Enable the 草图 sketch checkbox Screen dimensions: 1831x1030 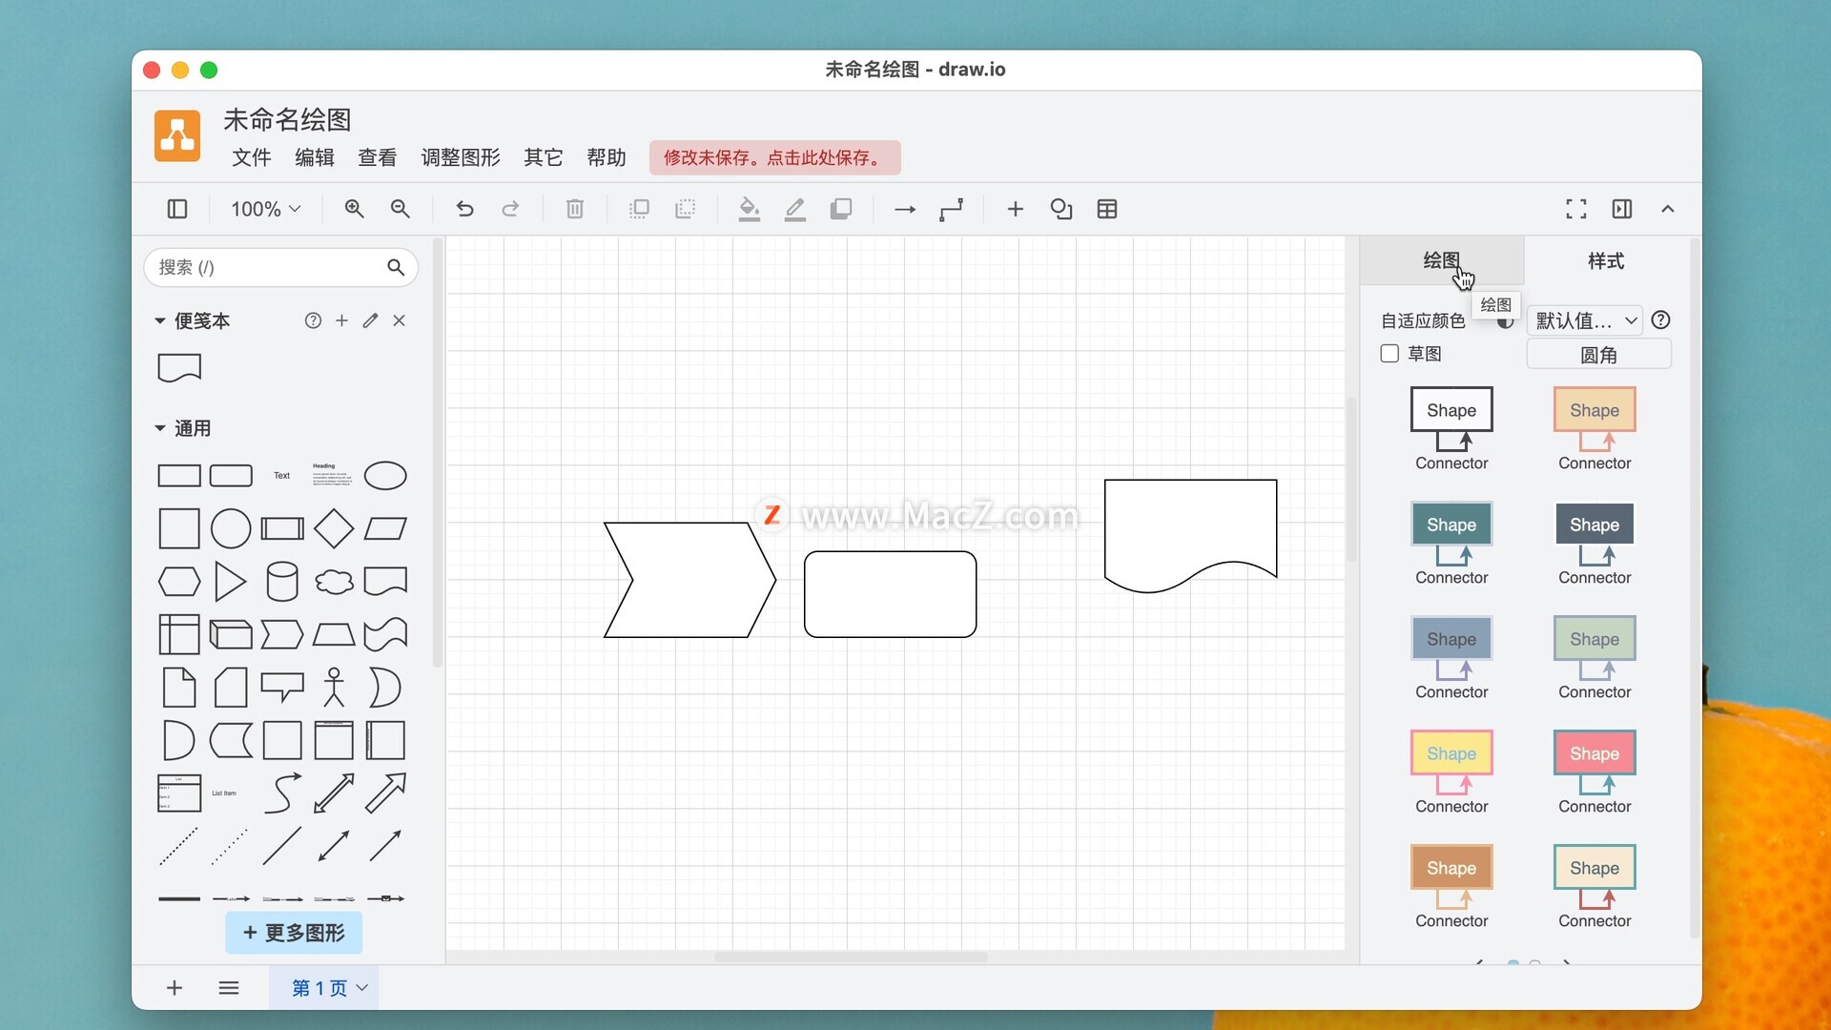(1390, 354)
